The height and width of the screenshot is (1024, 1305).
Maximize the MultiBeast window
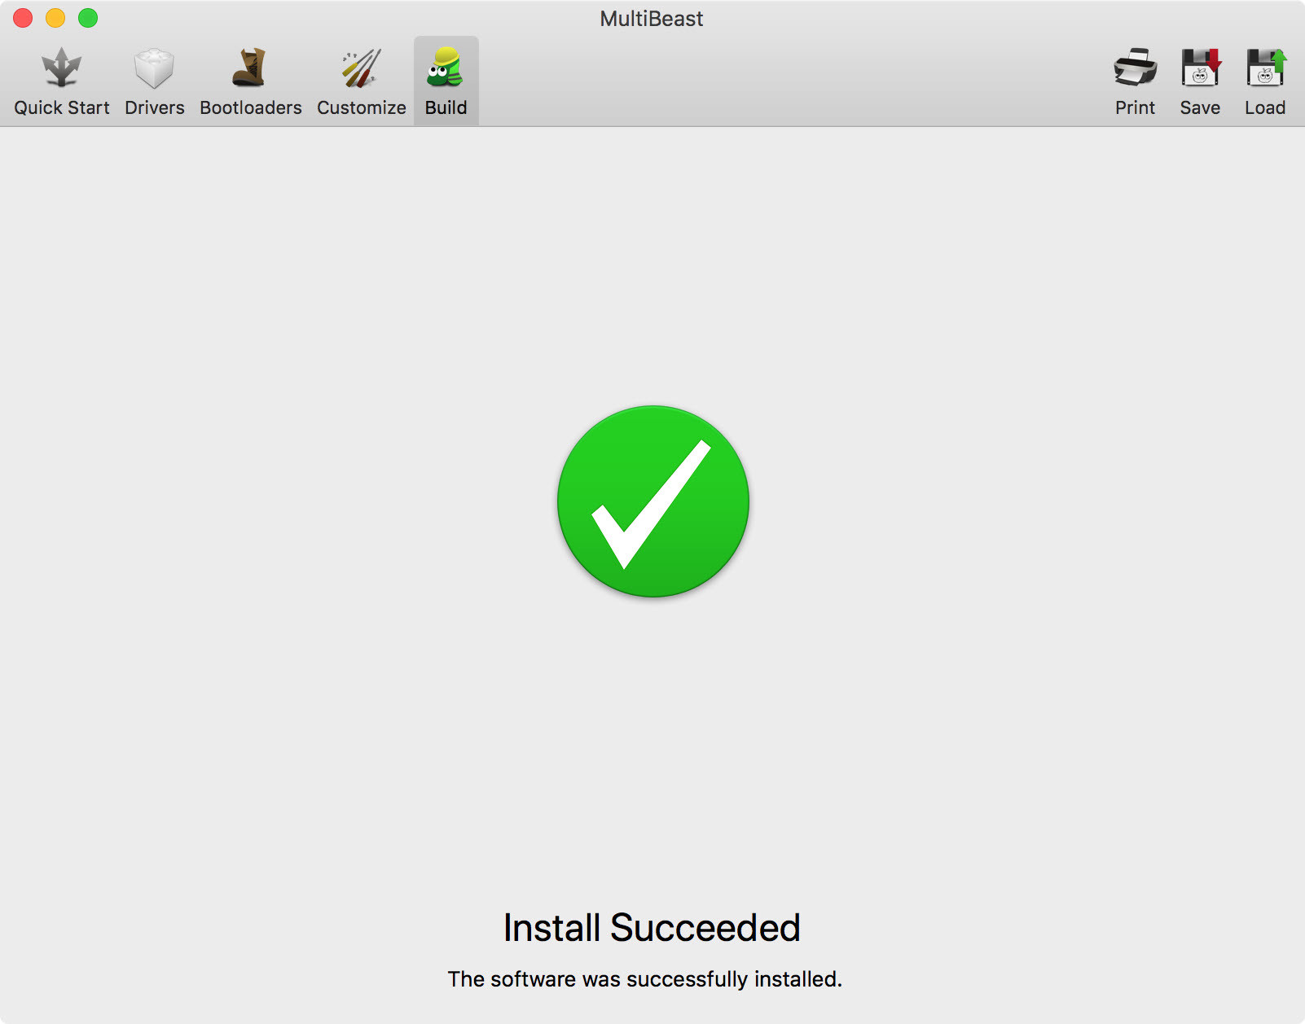click(88, 18)
